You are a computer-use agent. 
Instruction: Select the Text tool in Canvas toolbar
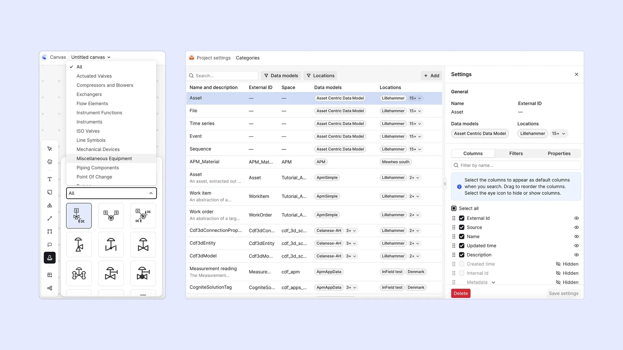point(50,179)
